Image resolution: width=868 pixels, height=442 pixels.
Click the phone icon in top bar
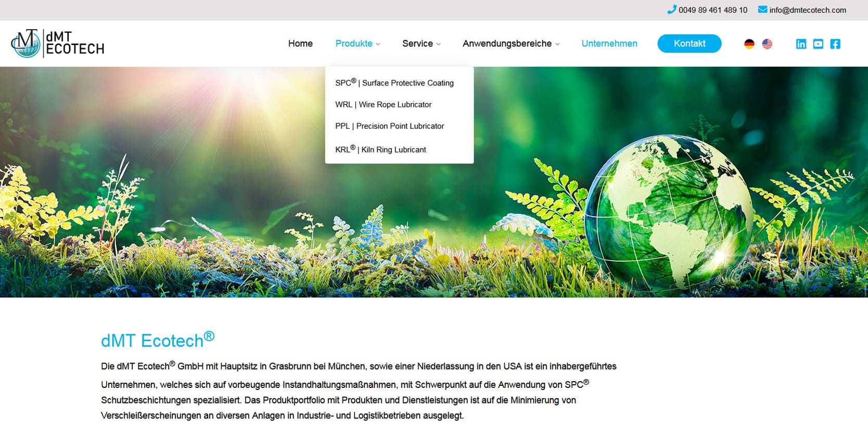pos(672,9)
